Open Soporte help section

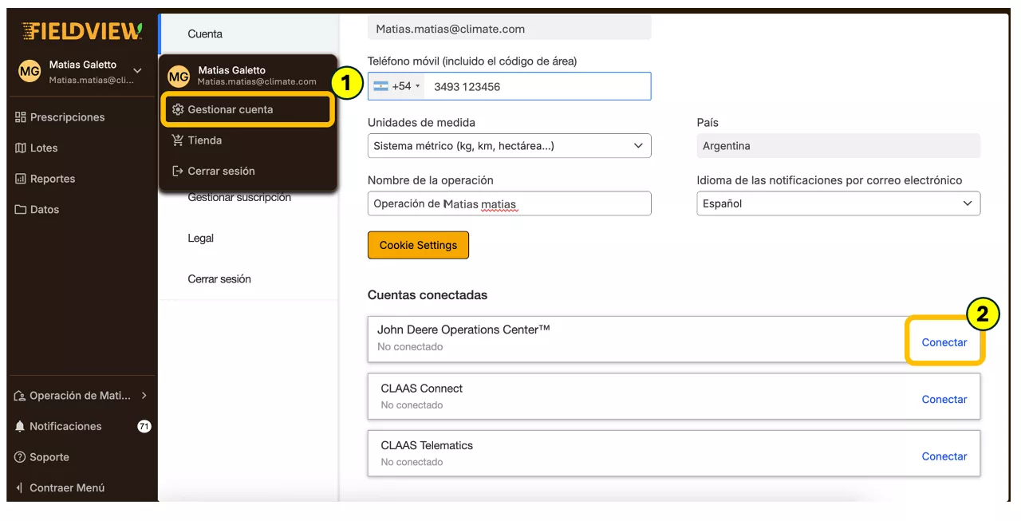tap(49, 457)
